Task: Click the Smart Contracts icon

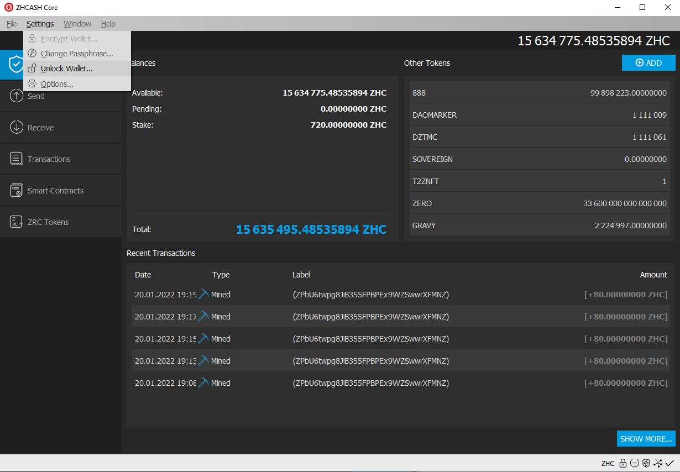Action: coord(17,190)
